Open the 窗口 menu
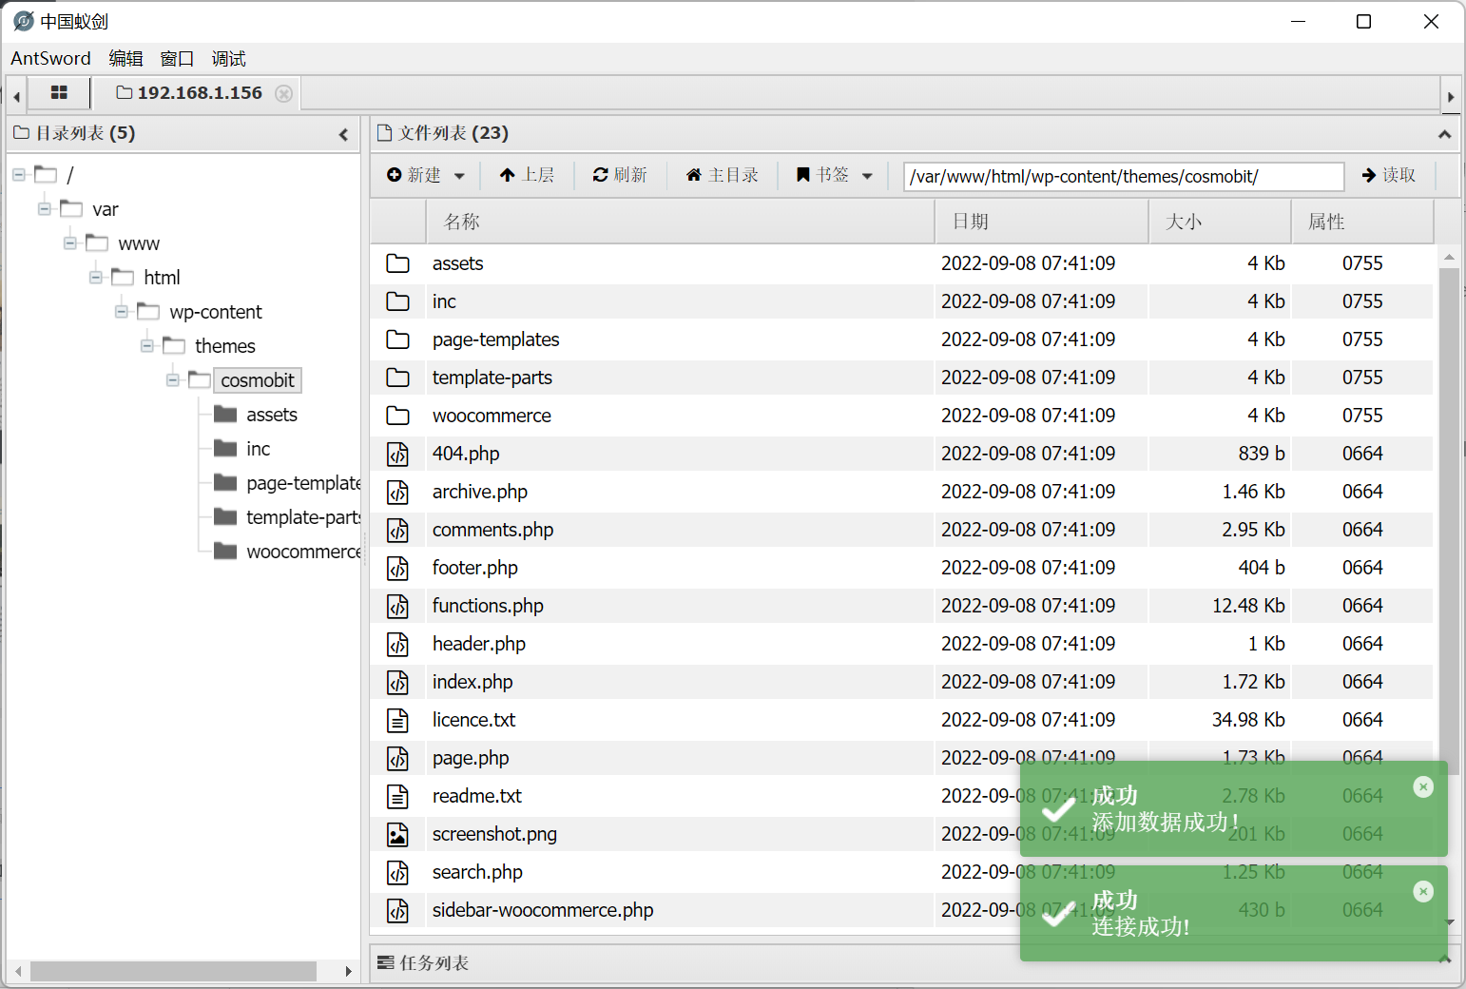This screenshot has height=989, width=1466. (177, 59)
